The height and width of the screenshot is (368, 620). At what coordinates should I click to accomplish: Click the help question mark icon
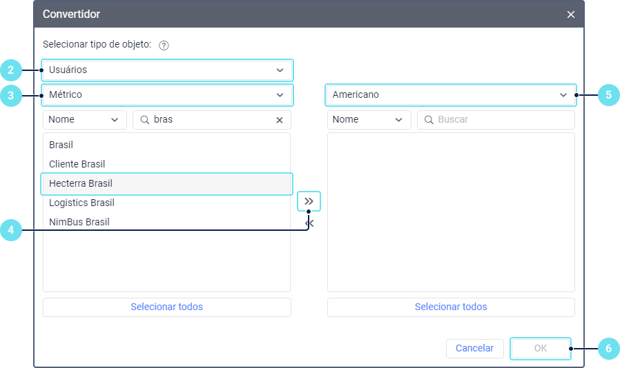tap(164, 45)
